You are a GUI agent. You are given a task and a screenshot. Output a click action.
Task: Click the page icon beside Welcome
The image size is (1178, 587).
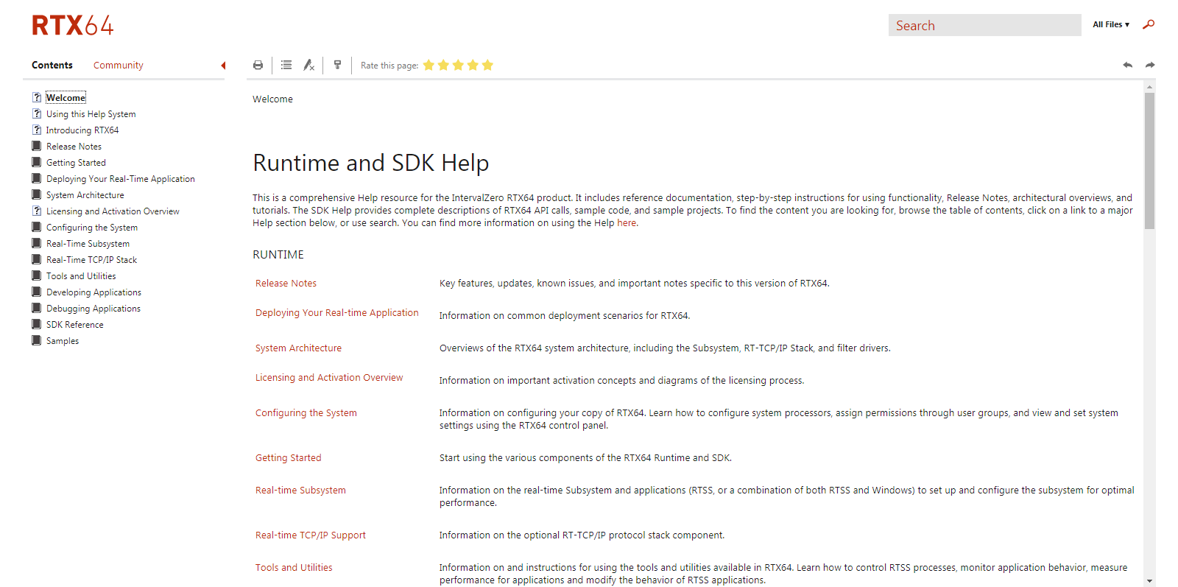pyautogui.click(x=37, y=97)
